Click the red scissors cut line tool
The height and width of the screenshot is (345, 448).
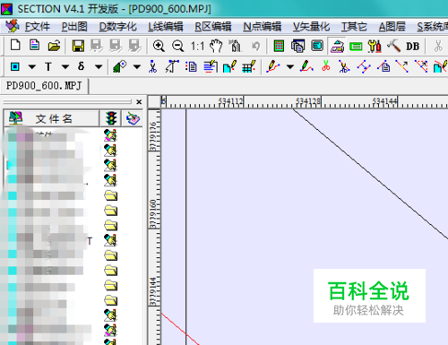(x=326, y=66)
